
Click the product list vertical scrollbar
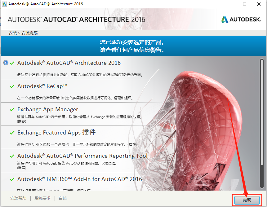(262, 124)
